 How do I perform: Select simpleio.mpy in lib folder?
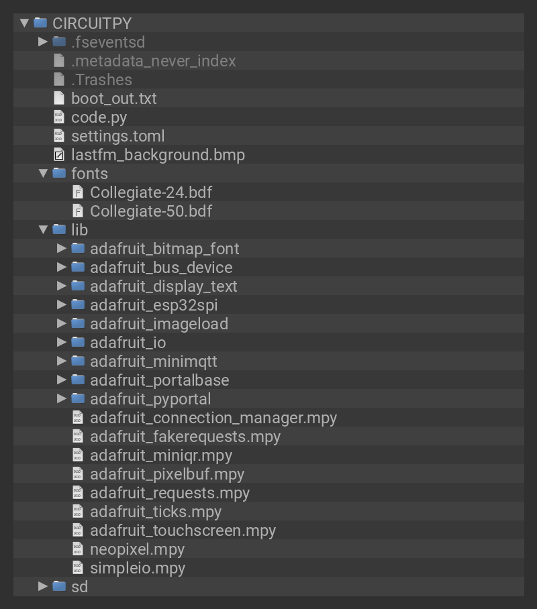click(138, 568)
